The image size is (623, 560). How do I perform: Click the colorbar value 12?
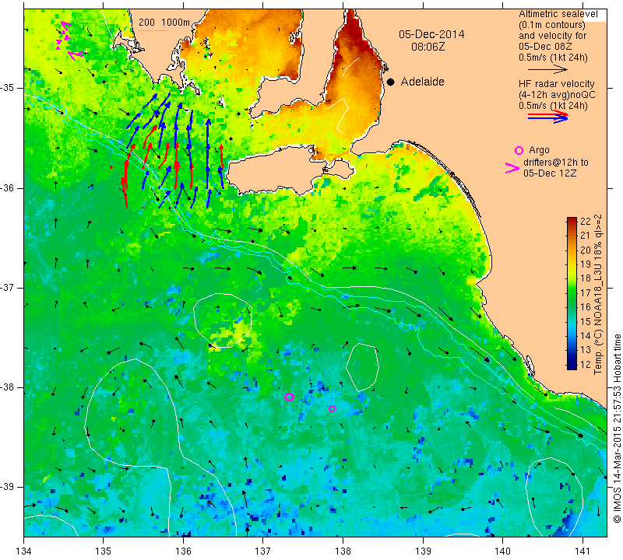point(586,364)
